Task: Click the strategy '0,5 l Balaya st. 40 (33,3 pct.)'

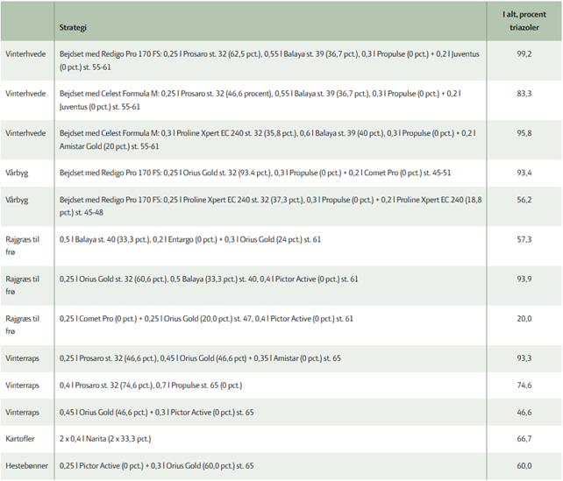Action: click(x=190, y=239)
